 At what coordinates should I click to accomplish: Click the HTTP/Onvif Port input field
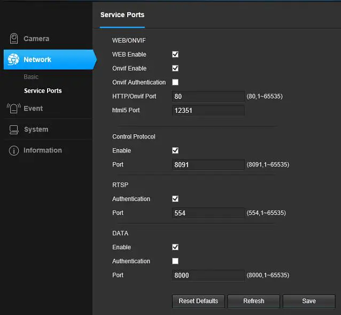pos(208,97)
